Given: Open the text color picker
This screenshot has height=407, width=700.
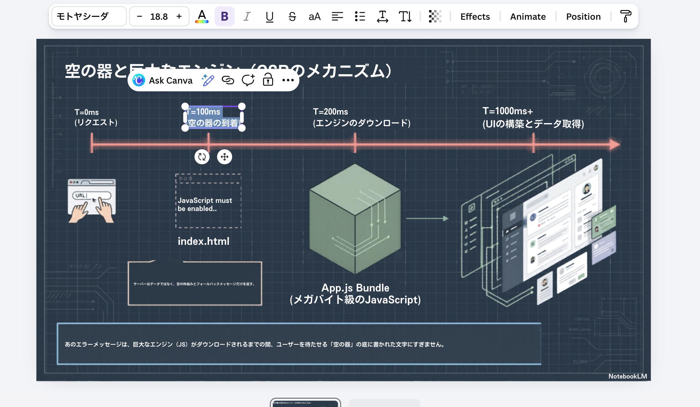Looking at the screenshot, I should (202, 16).
